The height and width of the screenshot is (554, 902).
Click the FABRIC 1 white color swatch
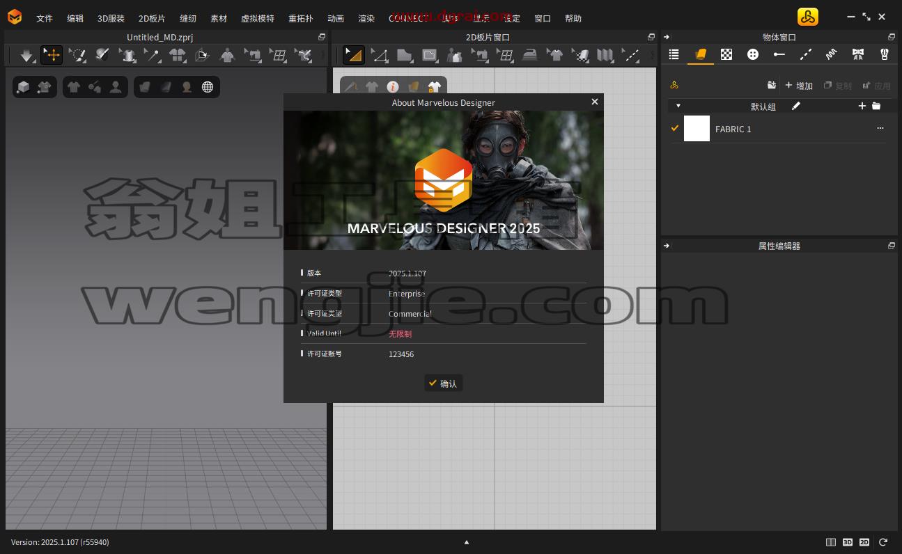(x=697, y=129)
